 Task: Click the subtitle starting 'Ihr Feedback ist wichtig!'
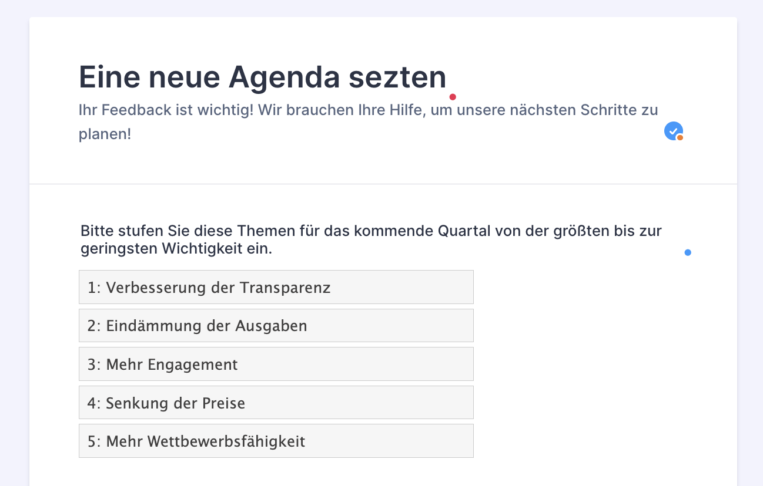368,110
